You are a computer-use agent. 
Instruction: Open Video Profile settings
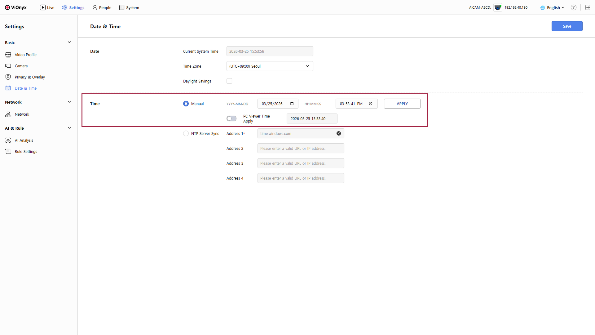(x=25, y=55)
